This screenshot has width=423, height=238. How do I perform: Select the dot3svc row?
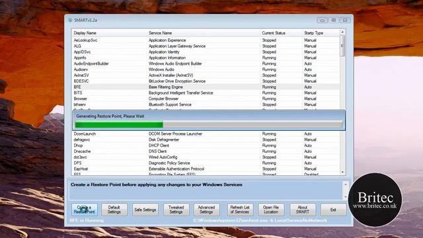pyautogui.click(x=206, y=157)
